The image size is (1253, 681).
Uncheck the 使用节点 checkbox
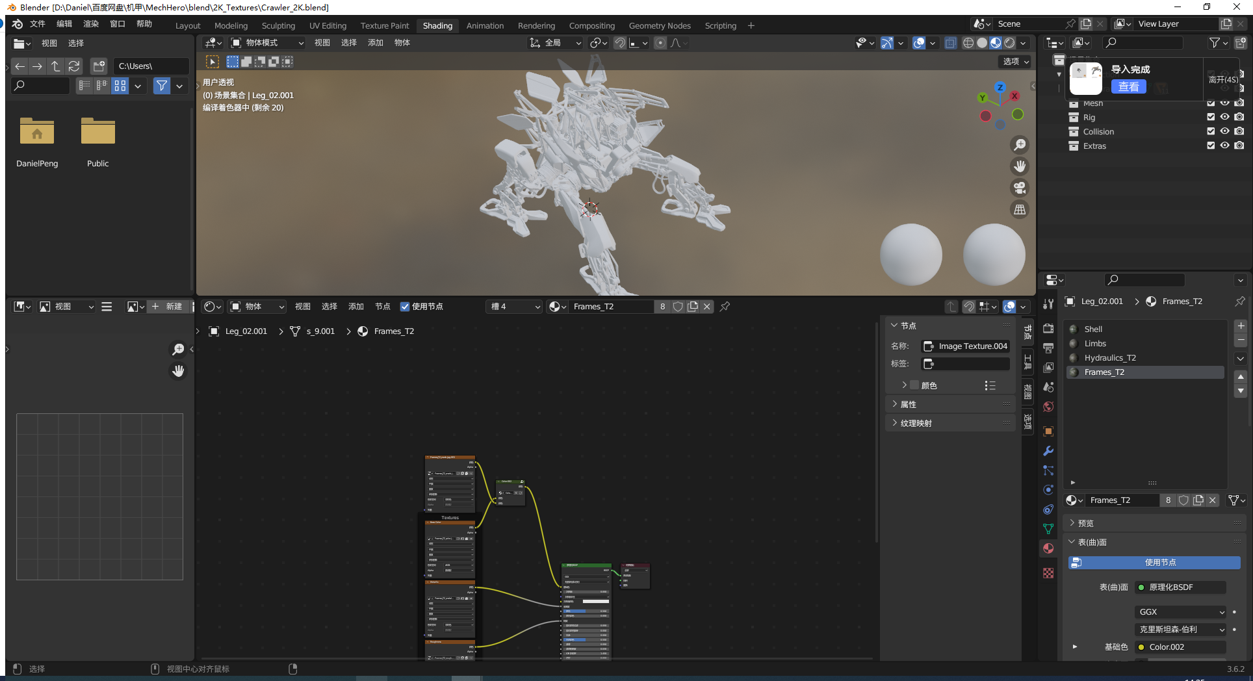(x=405, y=307)
